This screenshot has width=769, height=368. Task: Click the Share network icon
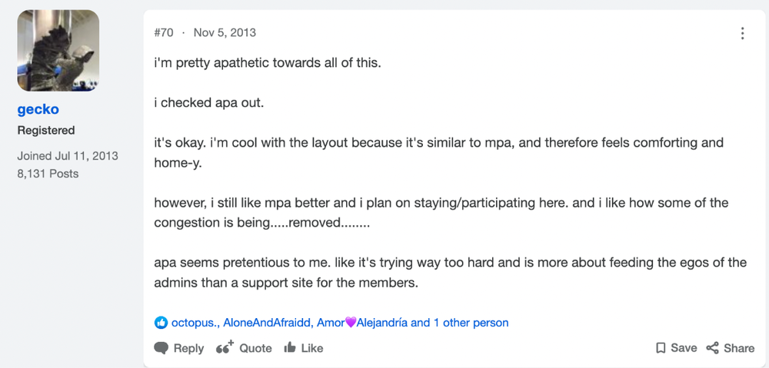click(x=712, y=348)
